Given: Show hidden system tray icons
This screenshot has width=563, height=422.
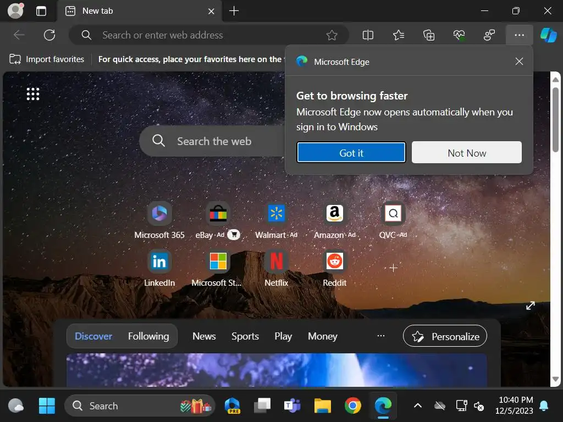Looking at the screenshot, I should click(418, 406).
